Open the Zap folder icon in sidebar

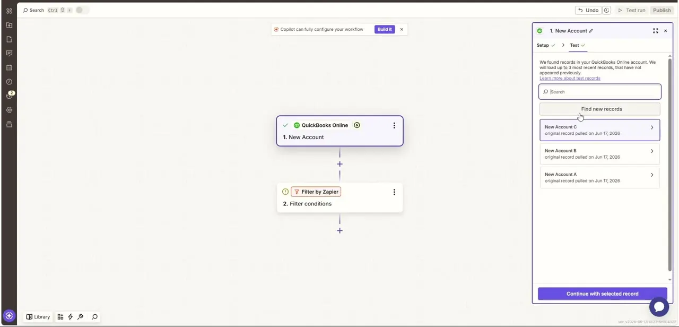pyautogui.click(x=9, y=25)
